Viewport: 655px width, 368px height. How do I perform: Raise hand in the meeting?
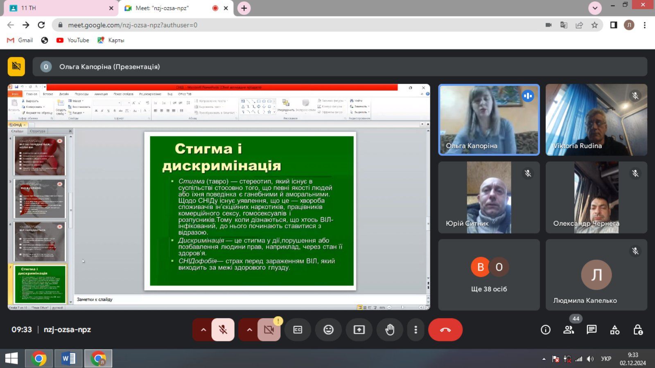point(390,330)
